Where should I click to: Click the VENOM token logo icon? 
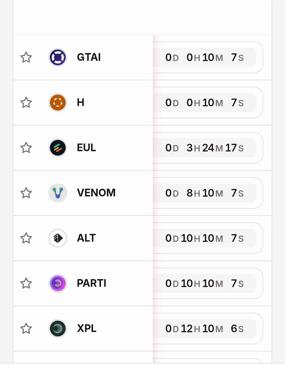(x=58, y=193)
